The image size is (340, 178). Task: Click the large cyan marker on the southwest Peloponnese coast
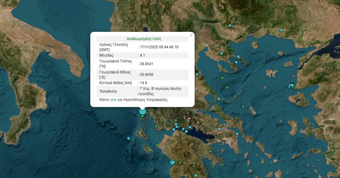click(173, 162)
